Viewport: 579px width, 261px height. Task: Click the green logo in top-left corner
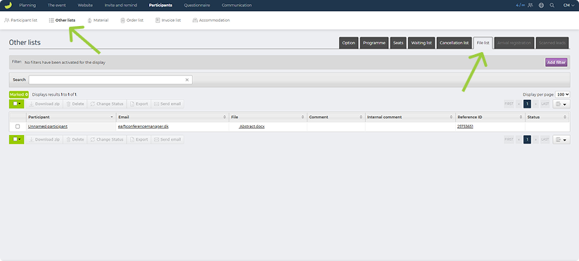point(8,5)
